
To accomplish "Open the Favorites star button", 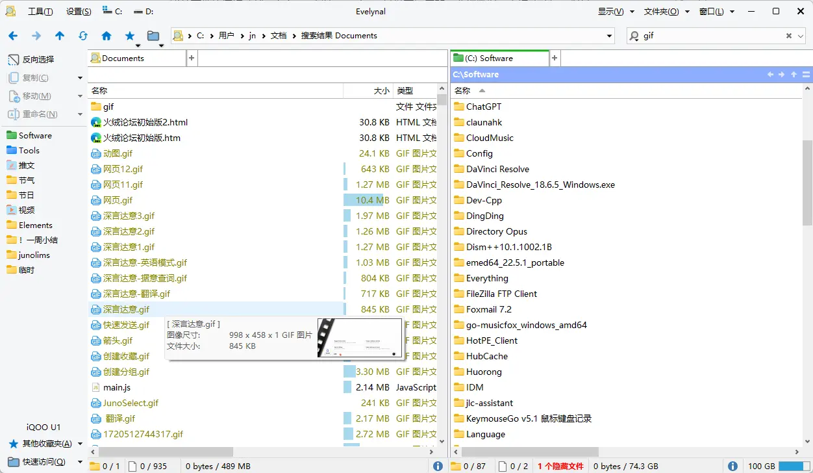I will point(130,36).
